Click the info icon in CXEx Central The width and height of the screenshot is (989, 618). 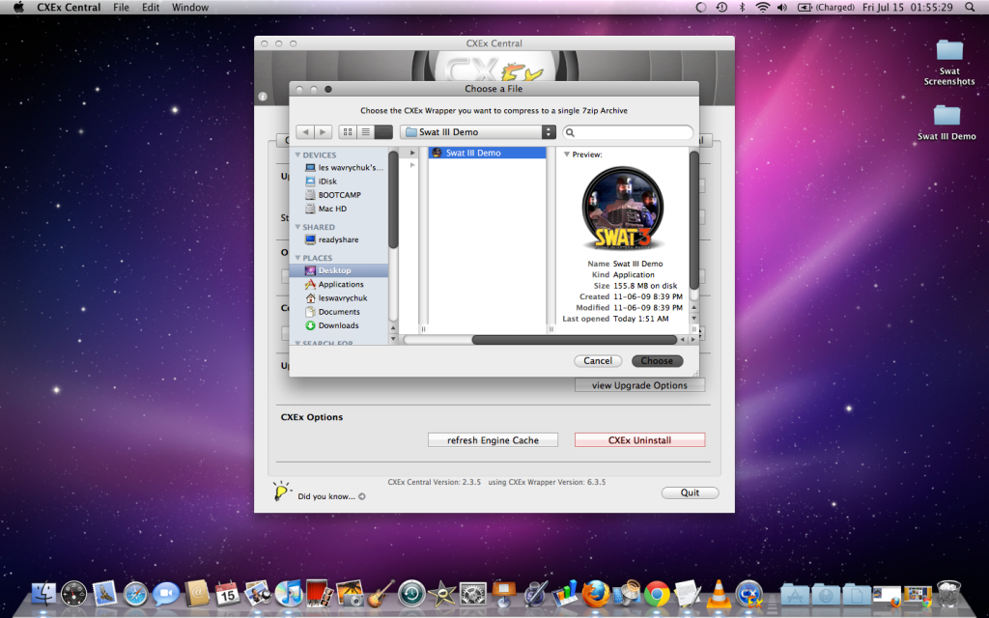pos(263,97)
